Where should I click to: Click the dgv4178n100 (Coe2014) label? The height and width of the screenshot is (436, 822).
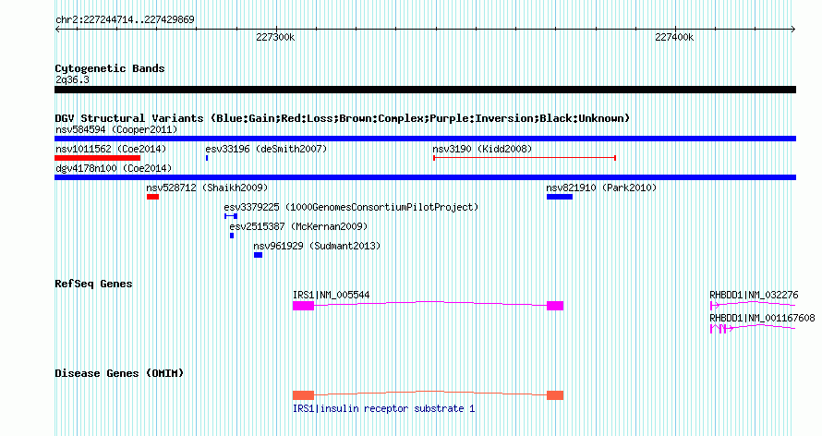[114, 168]
